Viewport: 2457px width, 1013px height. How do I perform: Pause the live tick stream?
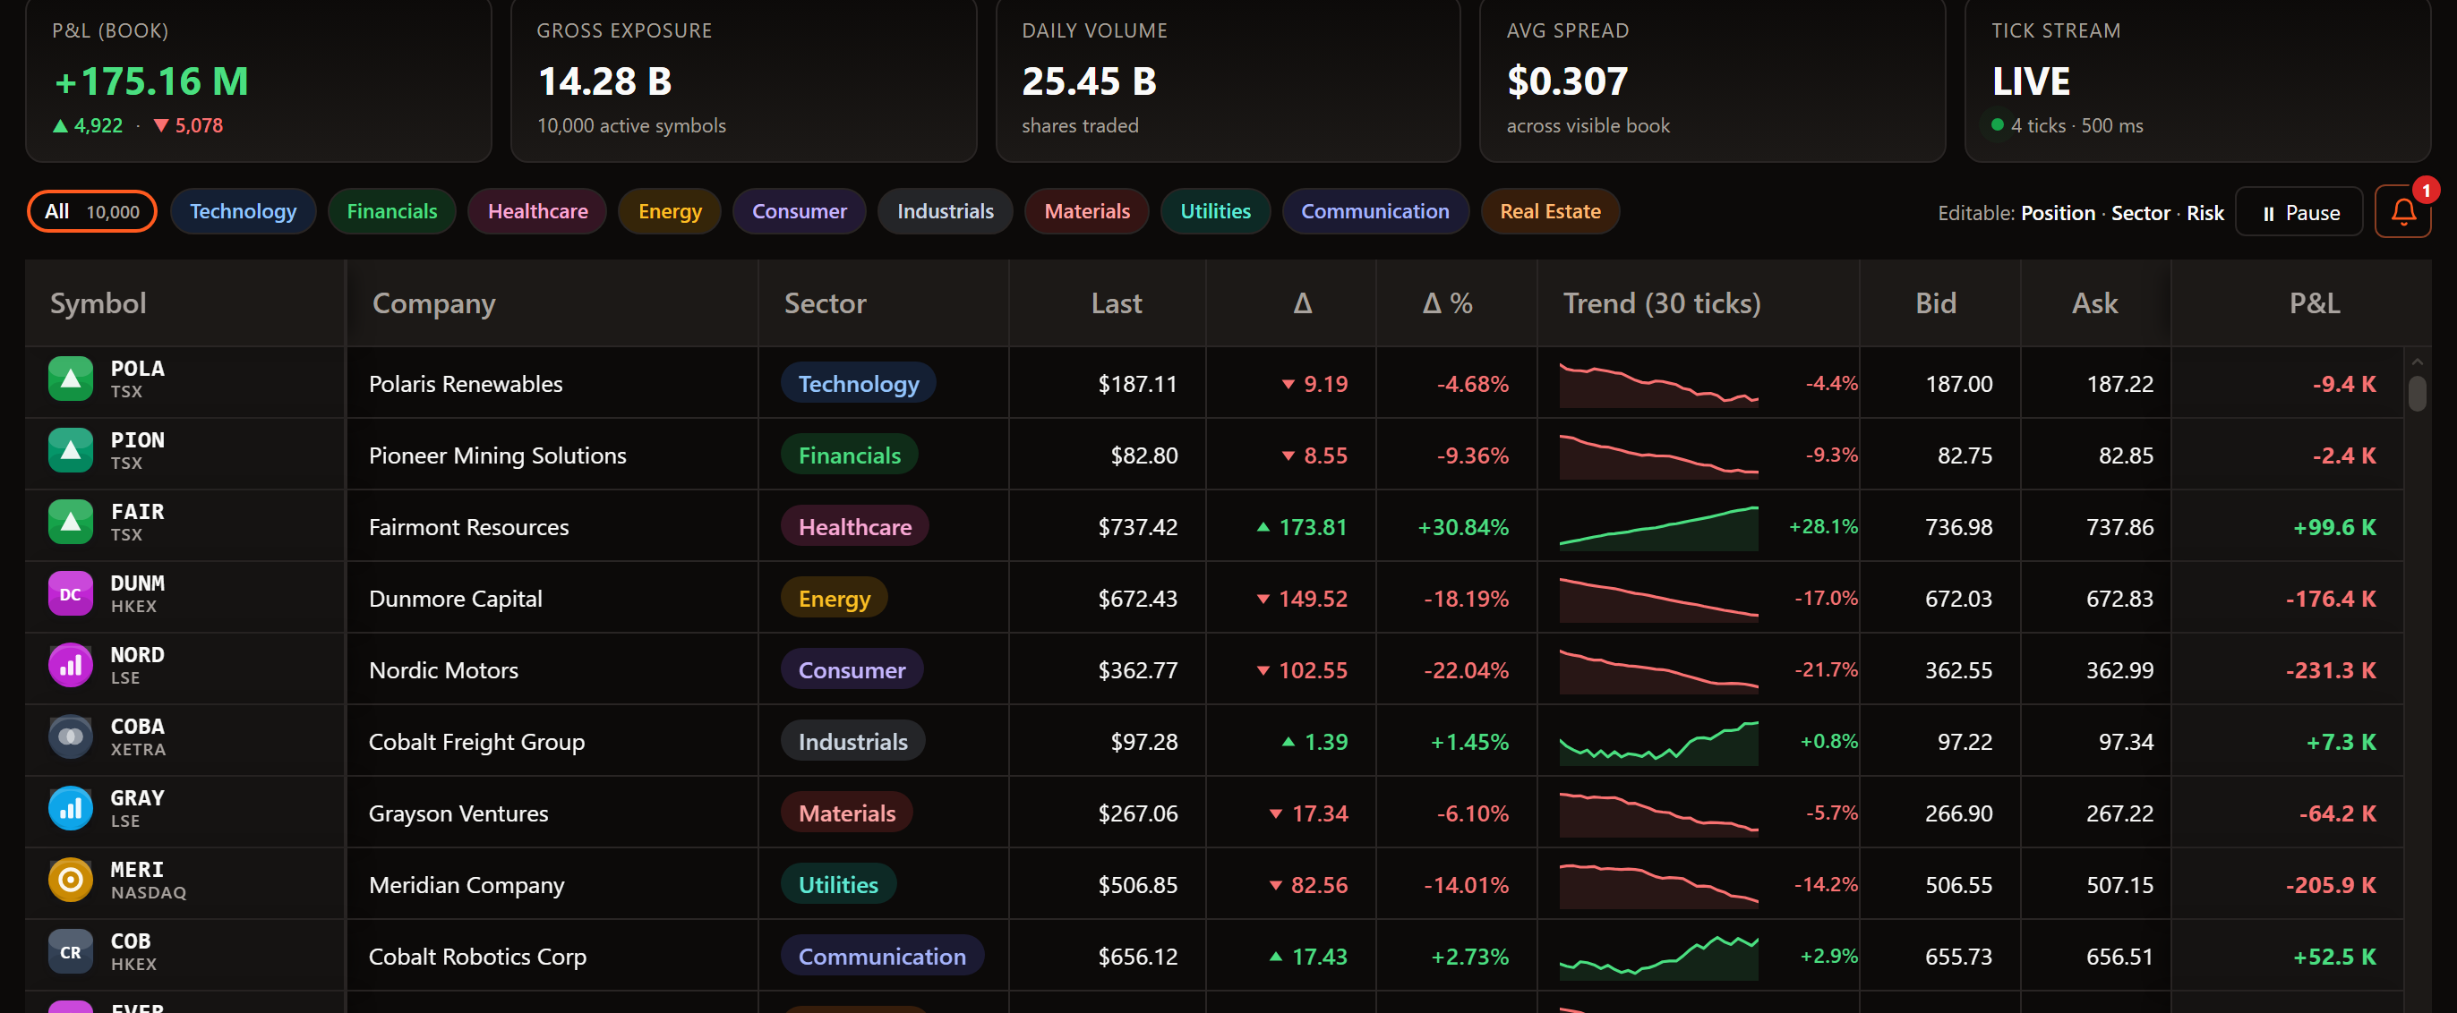pyautogui.click(x=2299, y=211)
